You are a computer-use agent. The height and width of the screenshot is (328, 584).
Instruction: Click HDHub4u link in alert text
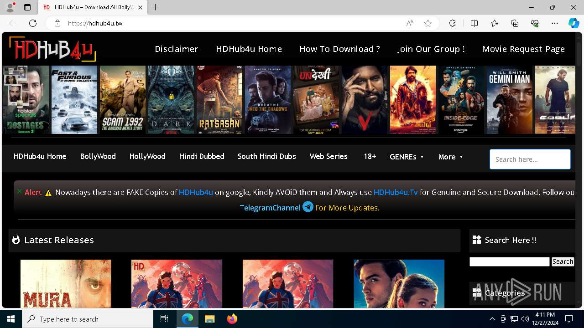click(196, 192)
